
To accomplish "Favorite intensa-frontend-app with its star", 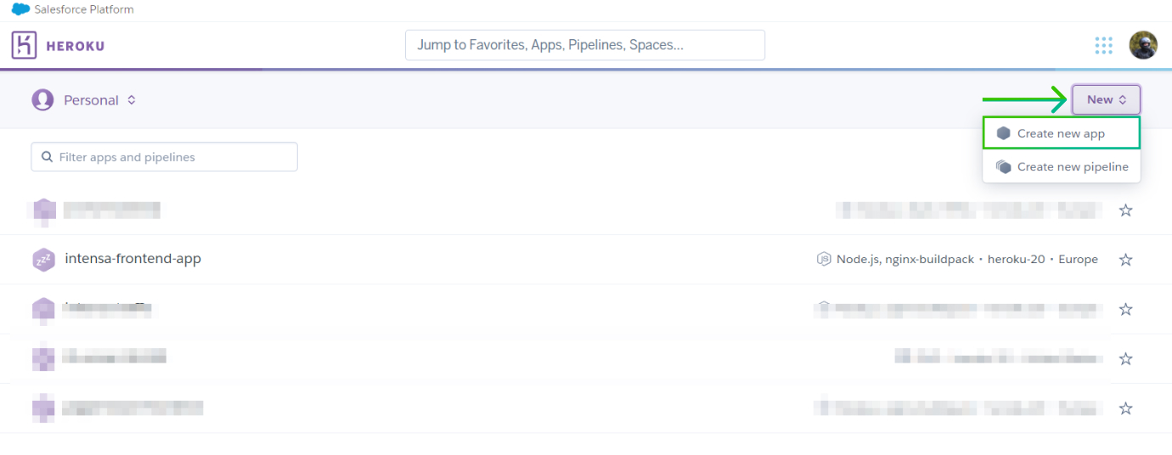I will (x=1125, y=260).
